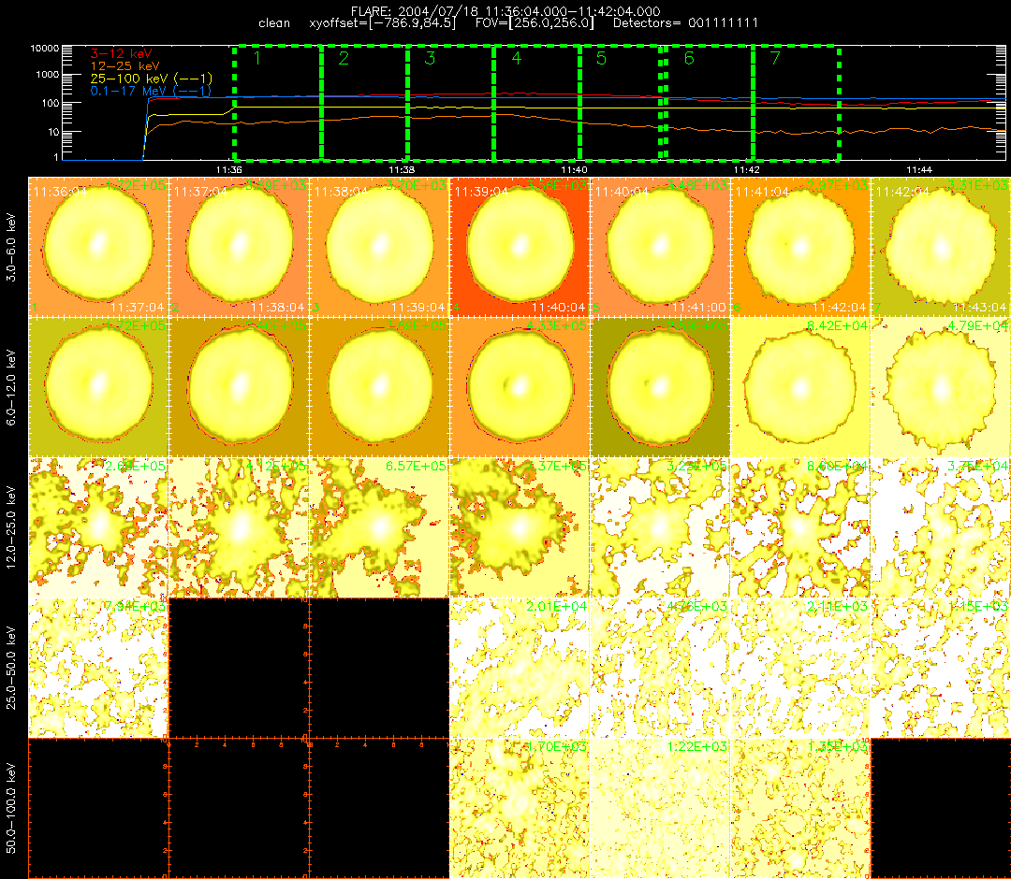Open the 3.0-6.0 keV image at 11:39:04

pyautogui.click(x=520, y=247)
